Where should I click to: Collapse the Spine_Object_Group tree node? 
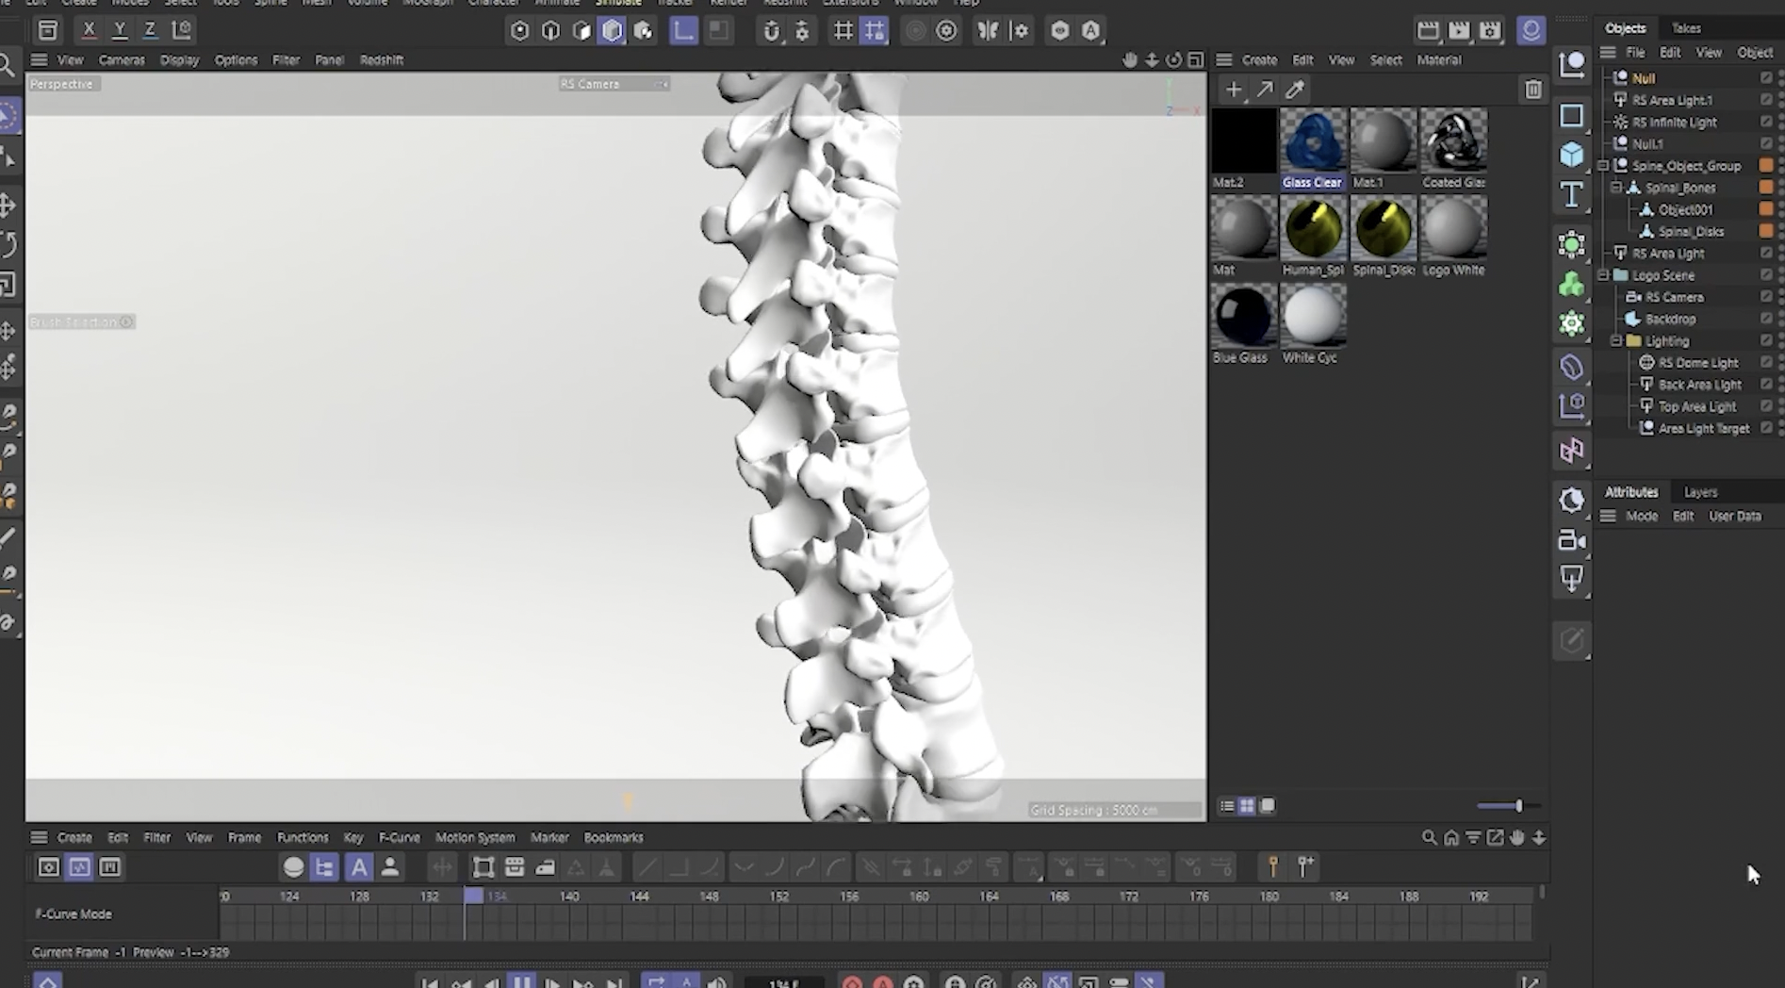(1604, 166)
